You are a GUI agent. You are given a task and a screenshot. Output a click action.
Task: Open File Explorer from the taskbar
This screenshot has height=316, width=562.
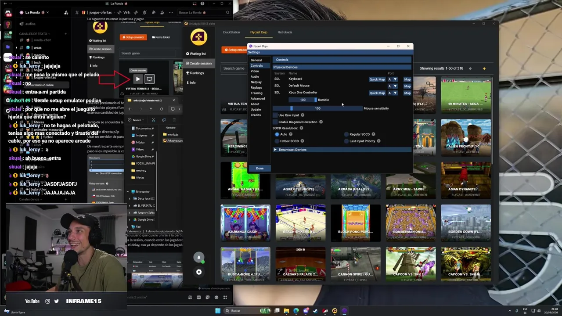(x=286, y=311)
